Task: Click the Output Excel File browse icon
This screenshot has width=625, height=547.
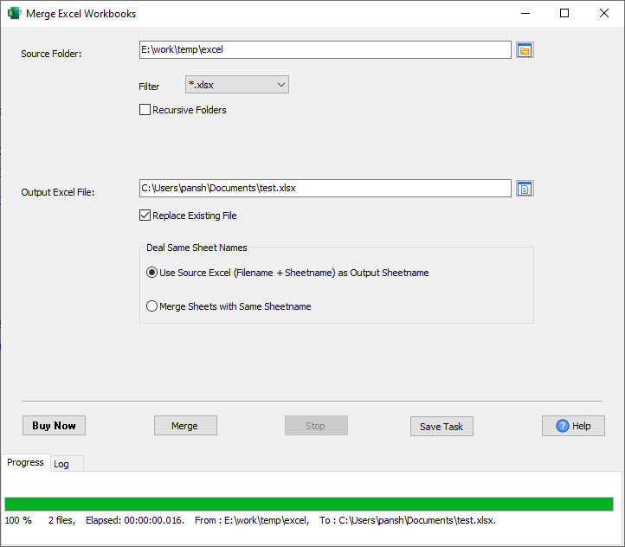Action: pos(525,189)
